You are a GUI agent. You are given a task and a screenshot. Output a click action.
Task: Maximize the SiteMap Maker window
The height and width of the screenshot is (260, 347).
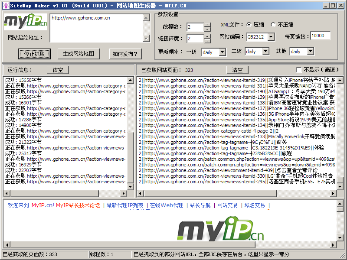(333, 6)
